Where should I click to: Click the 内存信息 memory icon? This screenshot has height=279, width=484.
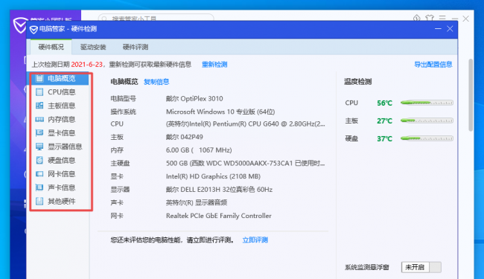click(x=39, y=119)
